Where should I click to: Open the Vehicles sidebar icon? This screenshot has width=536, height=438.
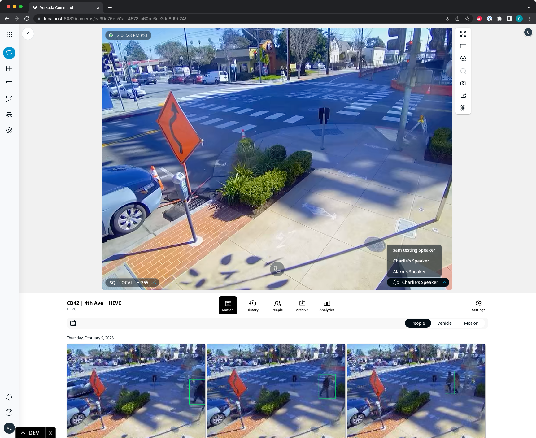(x=9, y=115)
